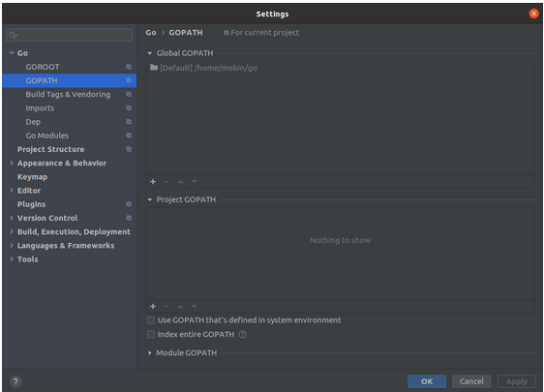The width and height of the screenshot is (544, 392).
Task: Collapse the Global GOPATH section
Action: (150, 53)
